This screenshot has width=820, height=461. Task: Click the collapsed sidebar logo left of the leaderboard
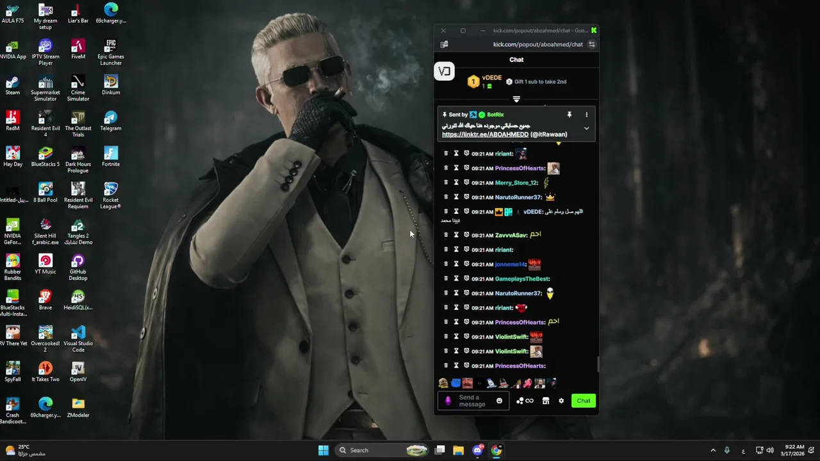coord(444,71)
